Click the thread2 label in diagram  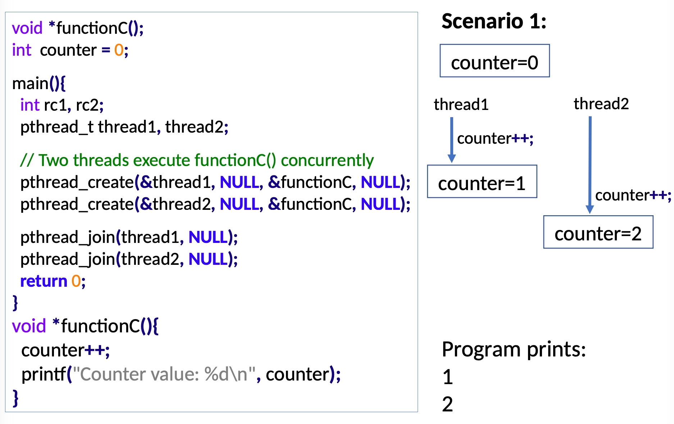click(601, 104)
